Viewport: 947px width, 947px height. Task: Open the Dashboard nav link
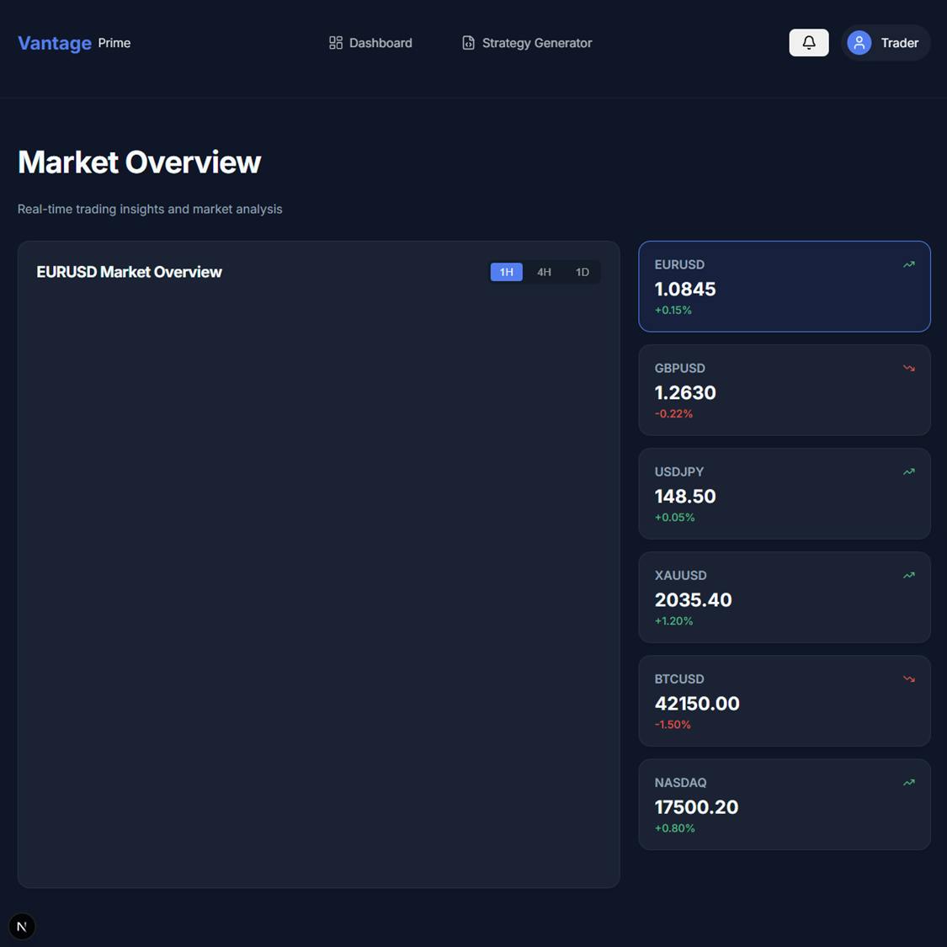(370, 43)
